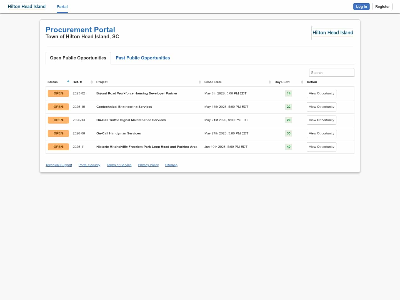Open the Privacy Policy link
The height and width of the screenshot is (300, 400).
point(148,165)
